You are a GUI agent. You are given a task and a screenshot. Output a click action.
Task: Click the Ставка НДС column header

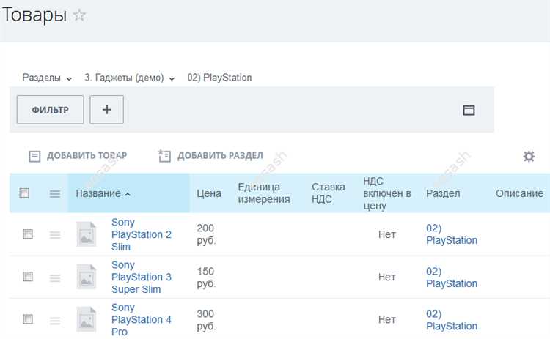pos(329,193)
